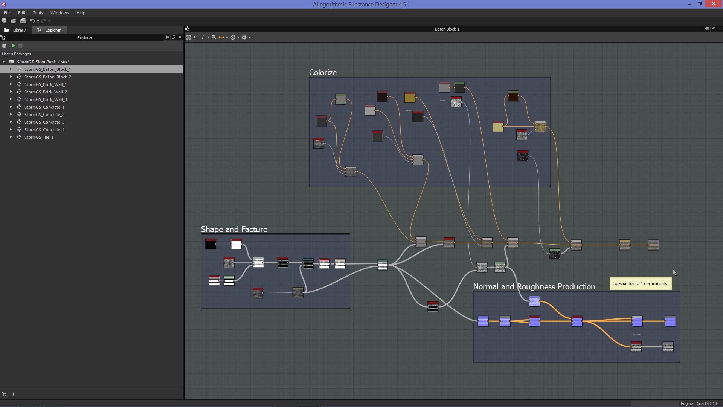The height and width of the screenshot is (407, 723).
Task: Select the New Substance icon in the toolbar
Action: 4,21
